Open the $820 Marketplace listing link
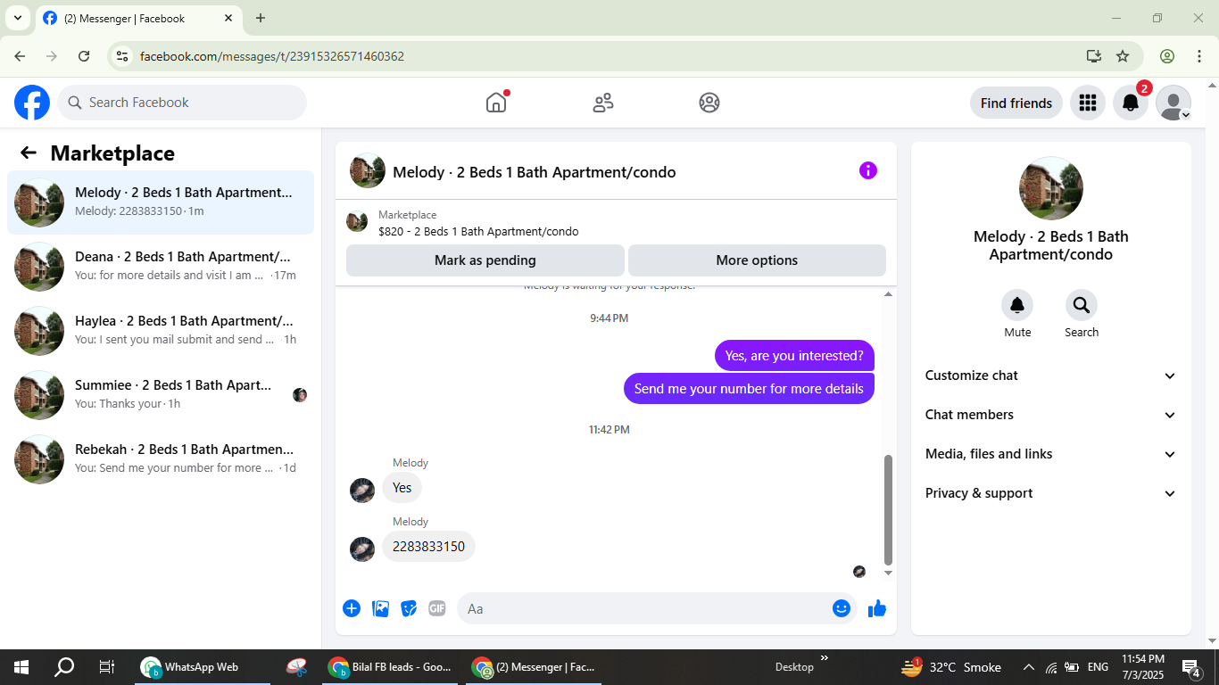Image resolution: width=1219 pixels, height=685 pixels. point(478,232)
